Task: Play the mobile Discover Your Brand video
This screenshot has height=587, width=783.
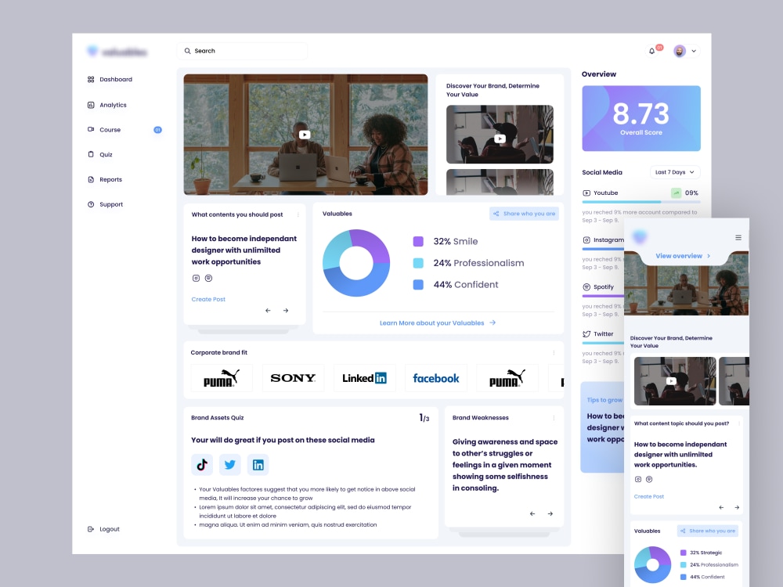Action: (x=671, y=381)
